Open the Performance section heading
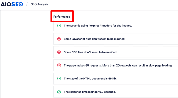This screenshot has width=178, height=98. (62, 17)
